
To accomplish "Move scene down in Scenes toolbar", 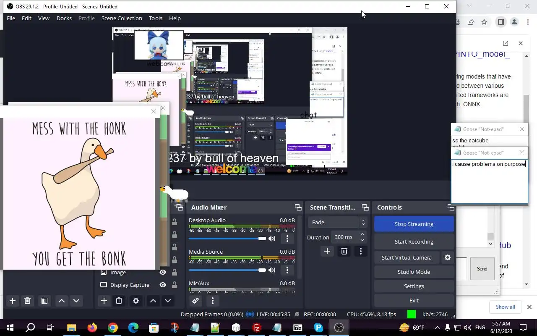I will pyautogui.click(x=76, y=301).
